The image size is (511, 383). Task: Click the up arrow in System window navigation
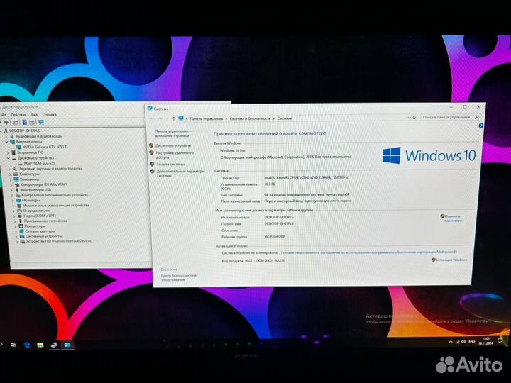pyautogui.click(x=172, y=118)
